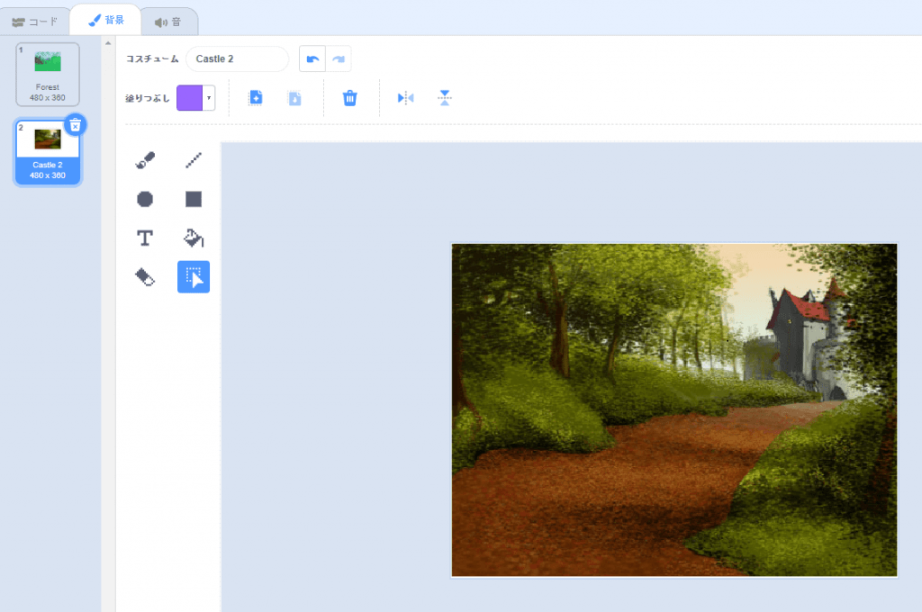Flip the image horizontally

point(406,98)
